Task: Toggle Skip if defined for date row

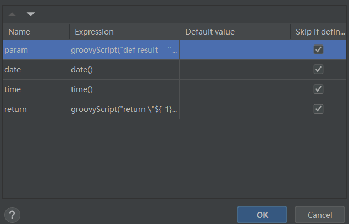Action: click(x=318, y=70)
